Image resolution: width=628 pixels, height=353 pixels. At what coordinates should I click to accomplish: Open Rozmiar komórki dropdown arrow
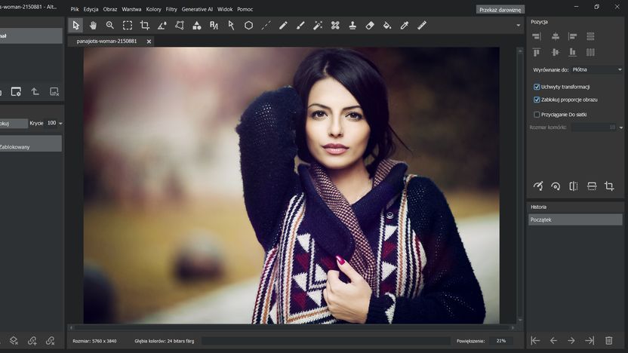(x=620, y=127)
